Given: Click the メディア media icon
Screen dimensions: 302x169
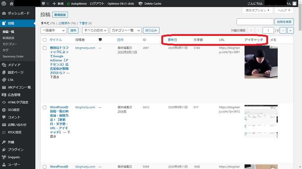Looking at the screenshot, I should tap(4, 65).
